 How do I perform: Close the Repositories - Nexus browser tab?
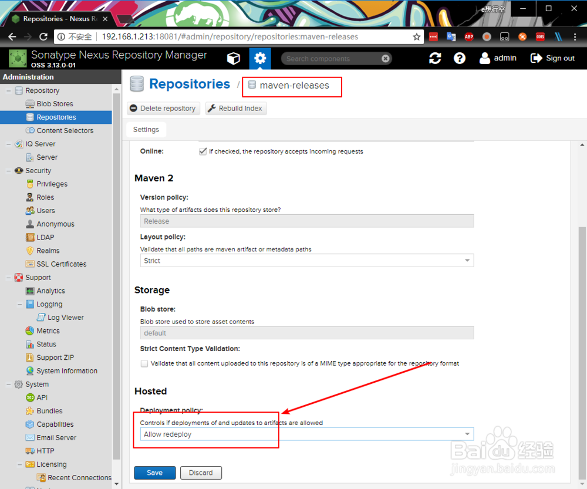(105, 19)
